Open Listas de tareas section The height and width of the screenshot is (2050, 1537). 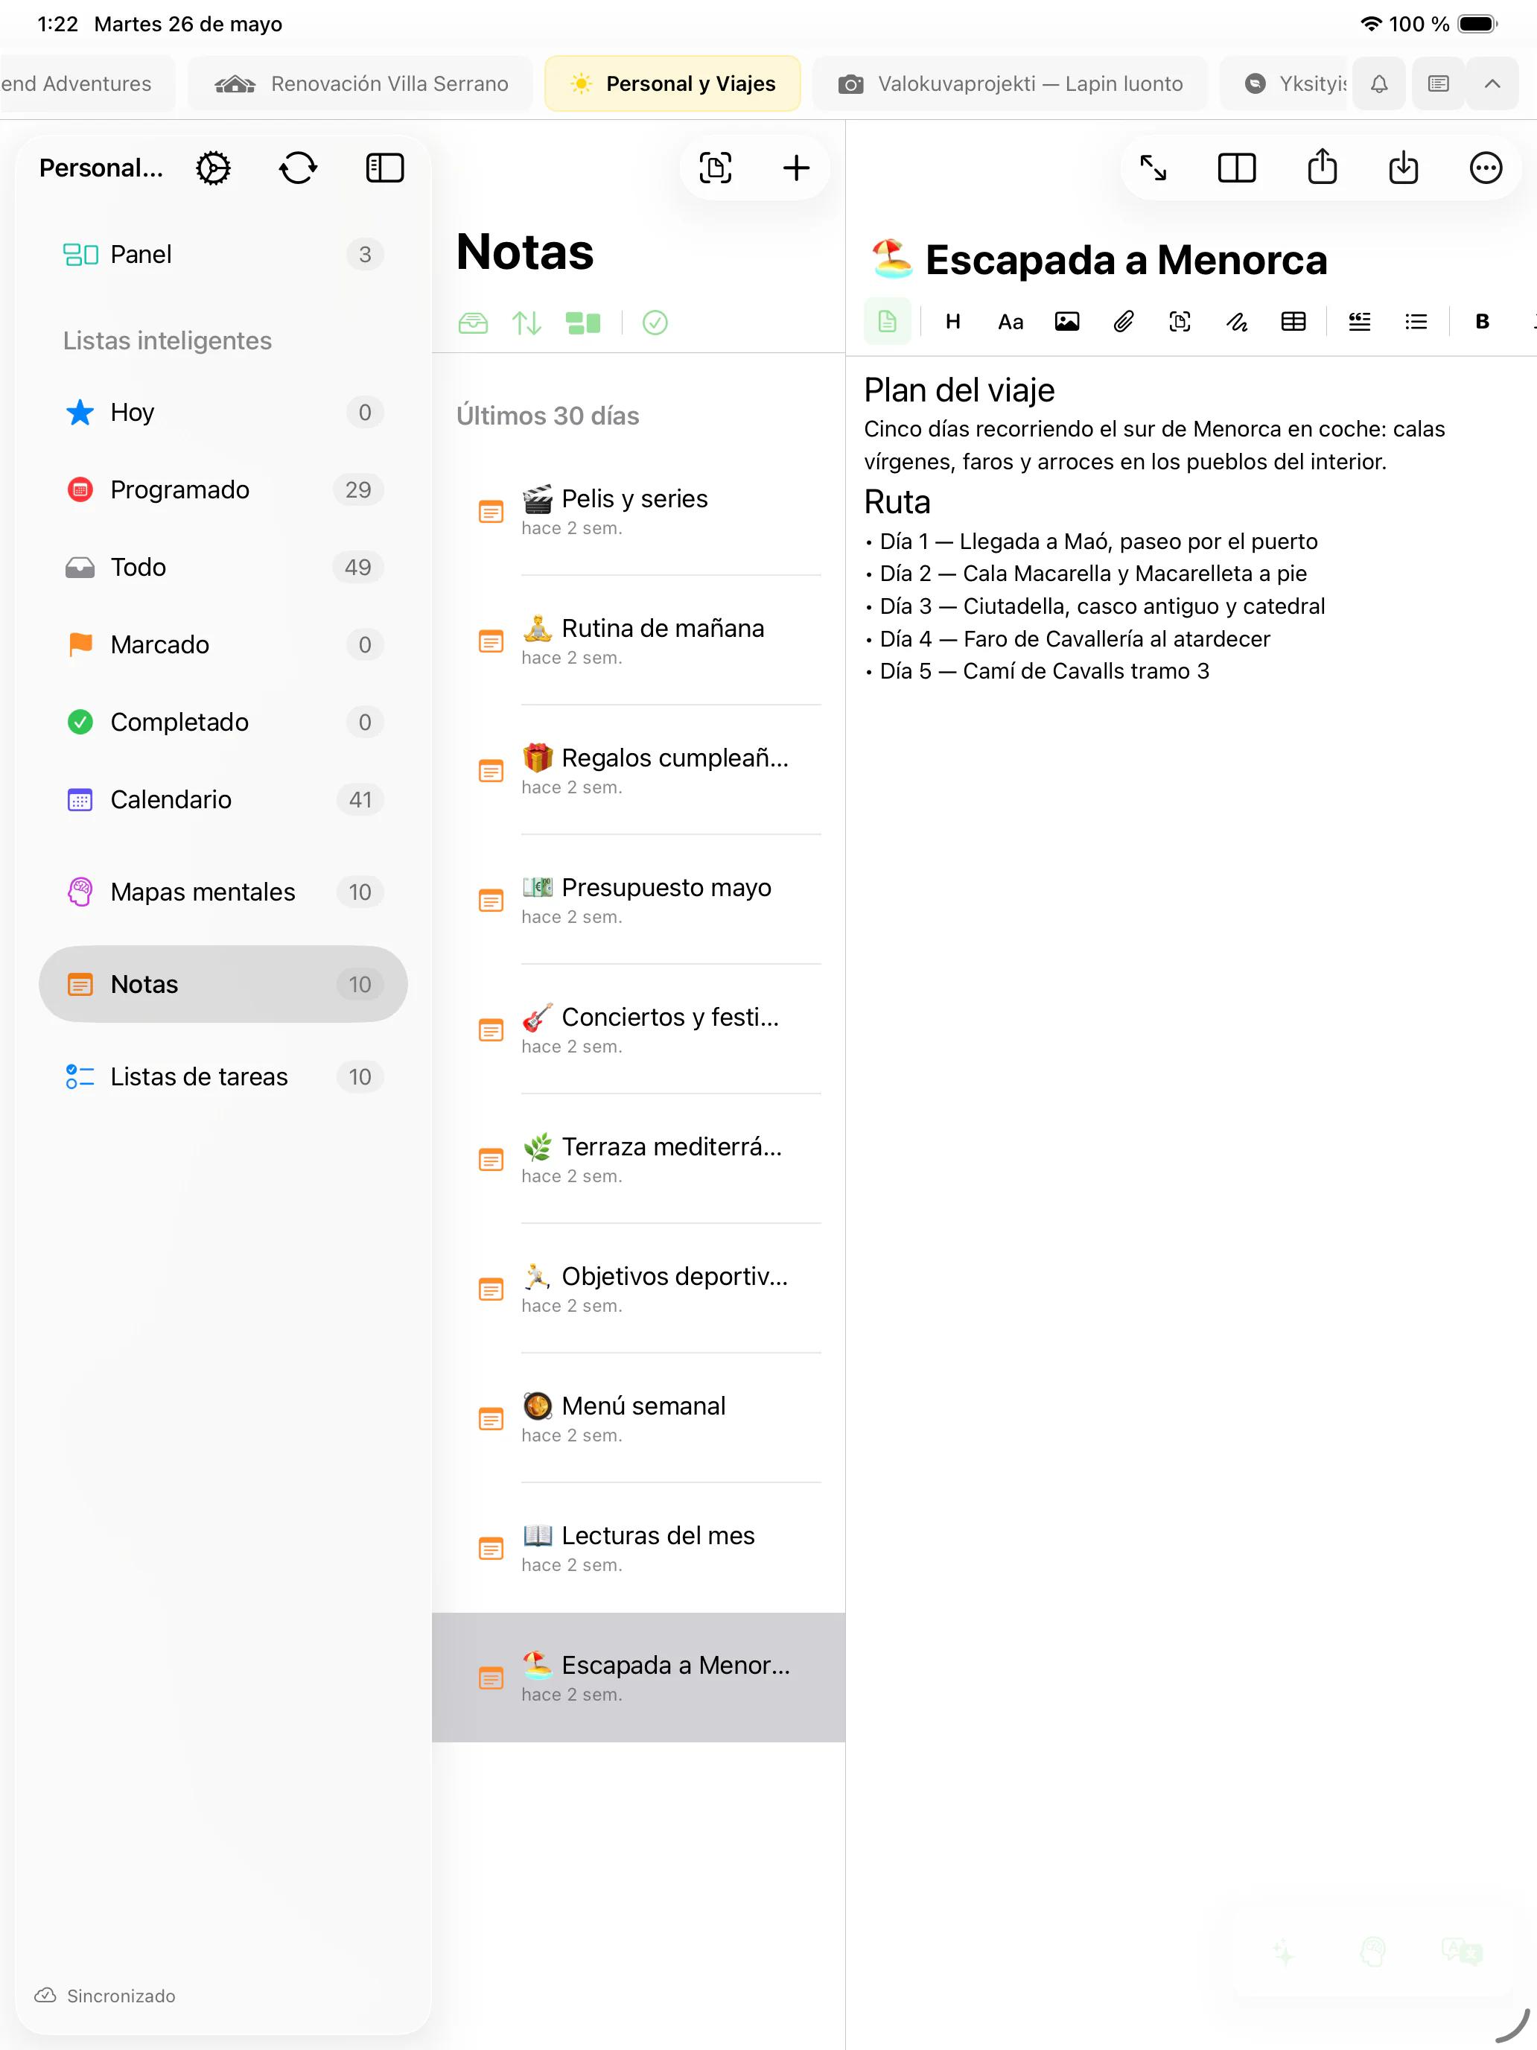(223, 1077)
